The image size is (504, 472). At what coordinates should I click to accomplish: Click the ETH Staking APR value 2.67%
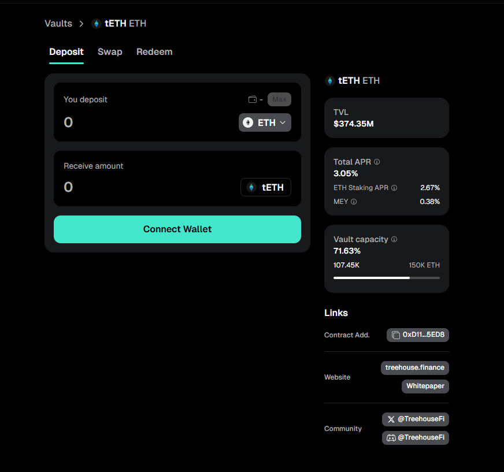pyautogui.click(x=430, y=188)
